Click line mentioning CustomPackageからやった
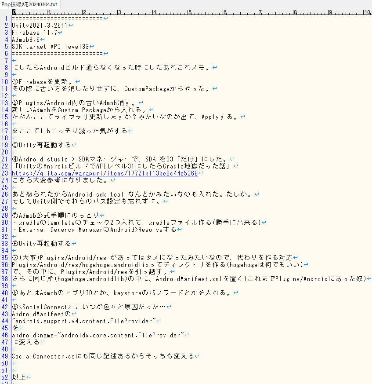Screen dimensions: 372x384 [x=111, y=89]
